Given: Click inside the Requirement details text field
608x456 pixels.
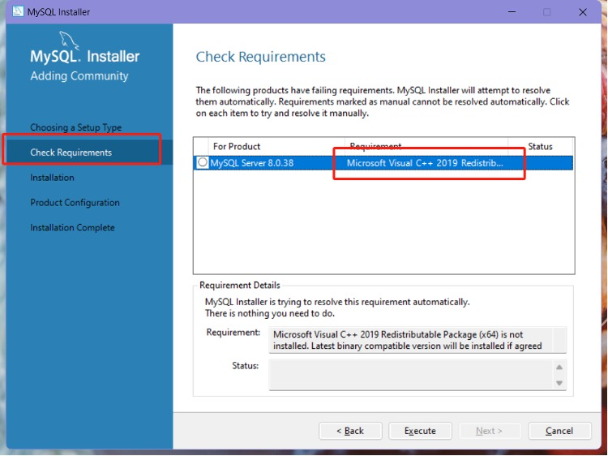Looking at the screenshot, I should click(409, 340).
